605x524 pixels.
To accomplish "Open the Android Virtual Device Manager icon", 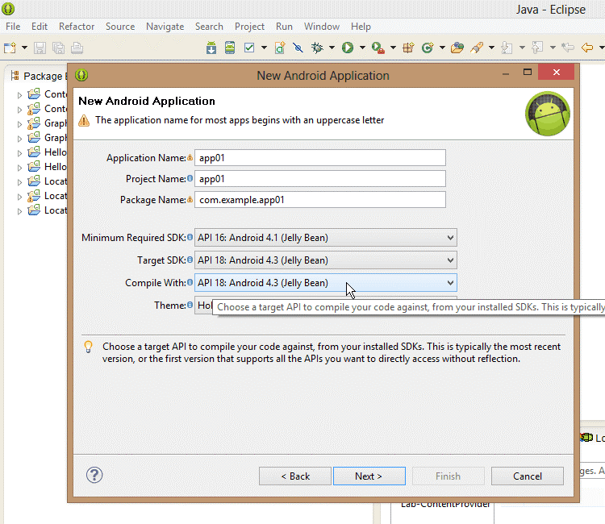I will [x=230, y=48].
